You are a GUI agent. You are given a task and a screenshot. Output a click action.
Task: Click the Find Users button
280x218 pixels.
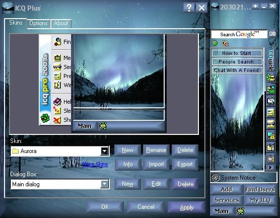[x=260, y=189]
